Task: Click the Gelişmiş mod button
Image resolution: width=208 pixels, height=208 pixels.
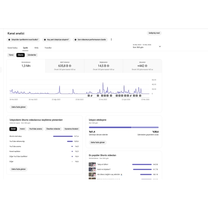Action: coord(154,33)
